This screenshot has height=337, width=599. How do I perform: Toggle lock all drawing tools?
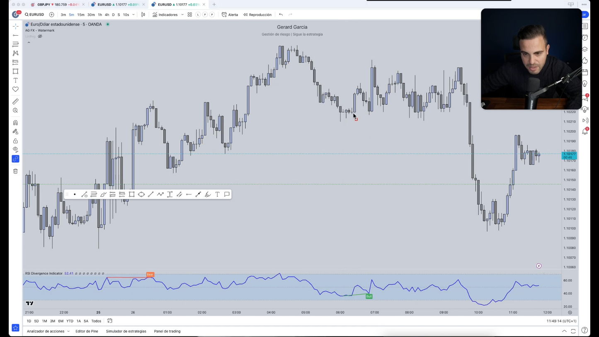click(15, 141)
